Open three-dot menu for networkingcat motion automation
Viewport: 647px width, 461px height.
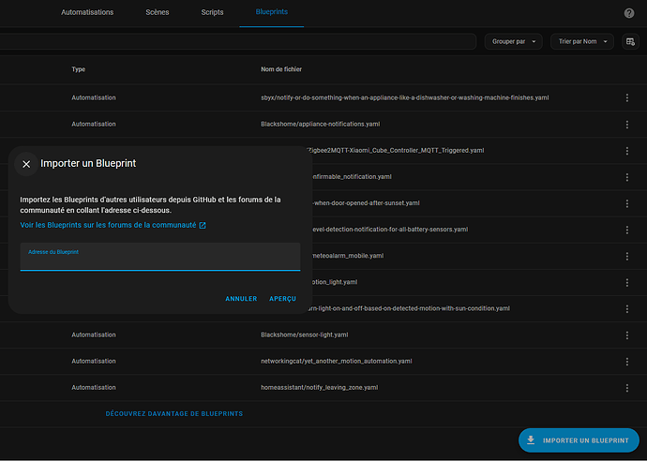(x=627, y=361)
